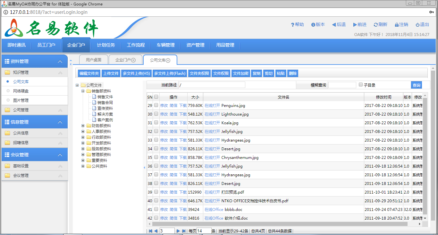Viewport: 438px width, 235px height.
Task: Switch to the 用户桌面 tab
Action: coord(94,60)
